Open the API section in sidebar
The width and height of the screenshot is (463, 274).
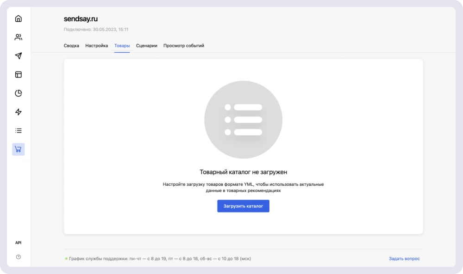coord(19,243)
